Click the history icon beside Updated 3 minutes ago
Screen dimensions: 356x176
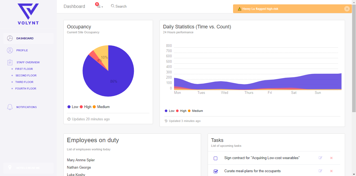(x=166, y=121)
